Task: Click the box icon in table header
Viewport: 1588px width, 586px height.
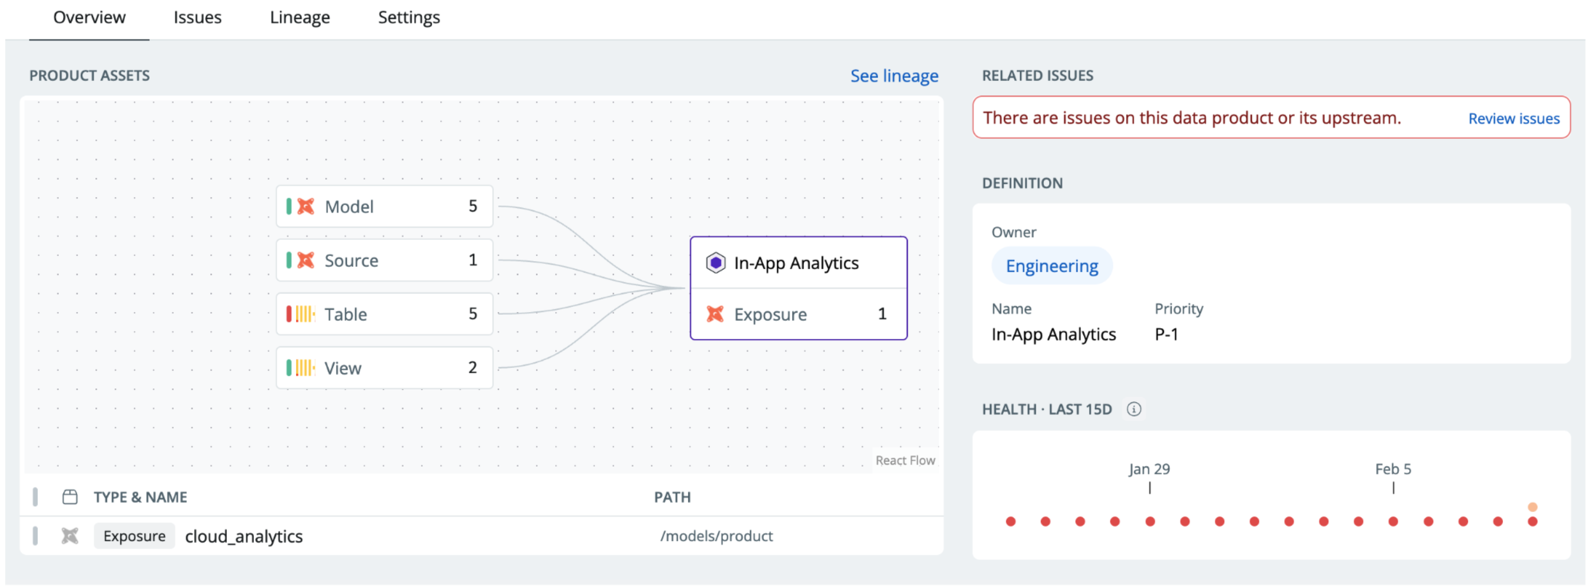Action: coord(71,496)
